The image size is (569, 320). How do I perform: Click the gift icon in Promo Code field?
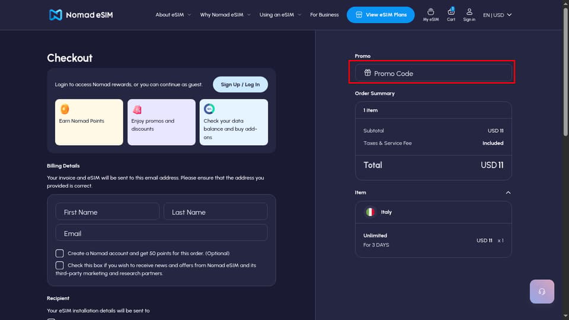pyautogui.click(x=367, y=72)
